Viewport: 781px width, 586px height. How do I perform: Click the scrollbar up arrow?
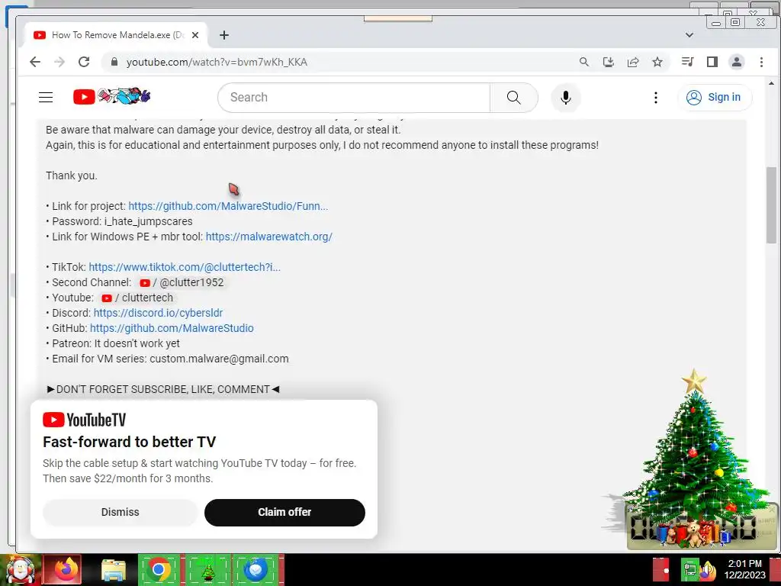[x=771, y=83]
